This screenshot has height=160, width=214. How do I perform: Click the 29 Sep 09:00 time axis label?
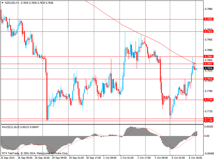pos(59,158)
